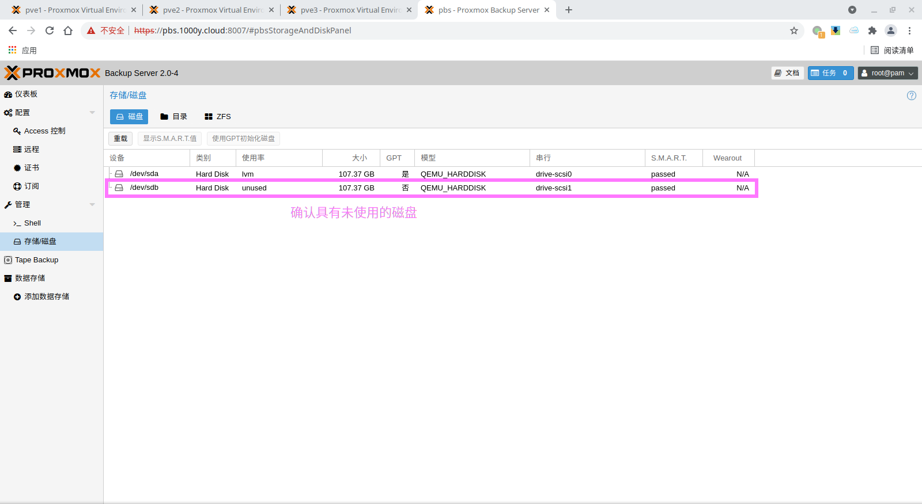This screenshot has width=922, height=504.
Task: Collapse the 配置 section arrow
Action: 92,113
